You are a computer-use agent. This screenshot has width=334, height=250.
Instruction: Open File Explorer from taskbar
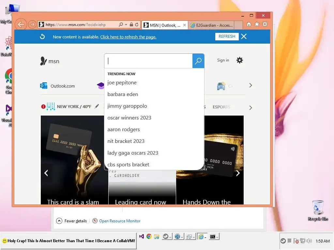coord(157,236)
